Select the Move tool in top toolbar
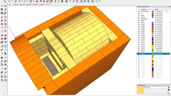The width and height of the screenshot is (171, 96). pyautogui.click(x=44, y=1)
